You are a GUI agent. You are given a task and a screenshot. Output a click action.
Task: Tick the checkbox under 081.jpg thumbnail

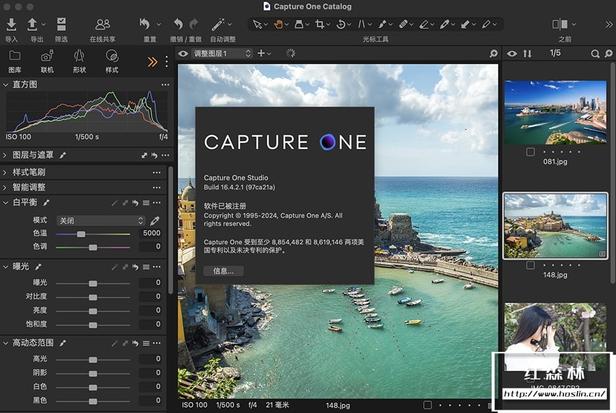530,152
